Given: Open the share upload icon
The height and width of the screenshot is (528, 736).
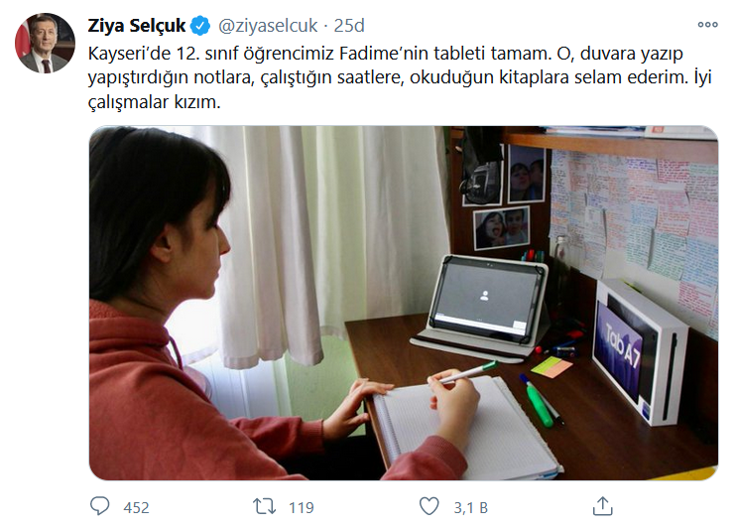Looking at the screenshot, I should tap(603, 506).
